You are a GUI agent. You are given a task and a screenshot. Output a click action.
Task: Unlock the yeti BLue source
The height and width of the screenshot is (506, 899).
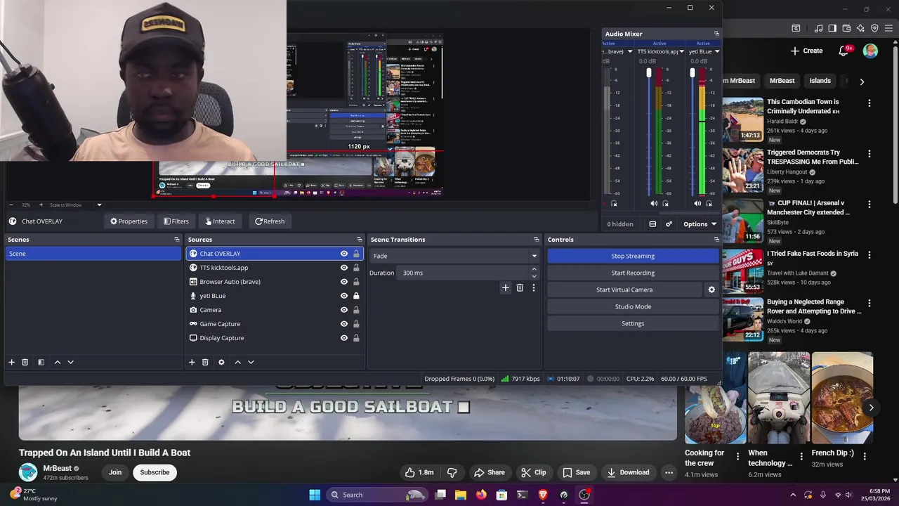[356, 296]
